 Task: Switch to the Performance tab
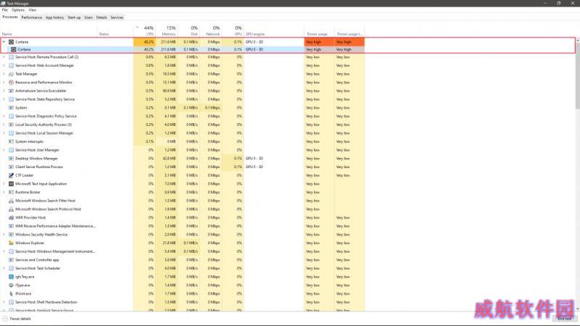coord(32,17)
